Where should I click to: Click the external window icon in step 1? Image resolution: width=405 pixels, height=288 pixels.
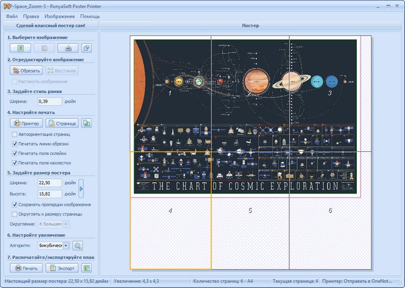(x=87, y=47)
